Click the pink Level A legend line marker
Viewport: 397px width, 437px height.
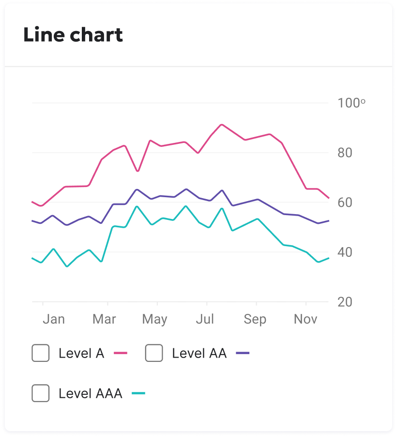tap(121, 353)
